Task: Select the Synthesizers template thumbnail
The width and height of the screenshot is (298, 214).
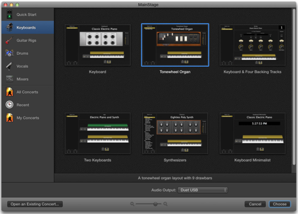Action: click(175, 133)
